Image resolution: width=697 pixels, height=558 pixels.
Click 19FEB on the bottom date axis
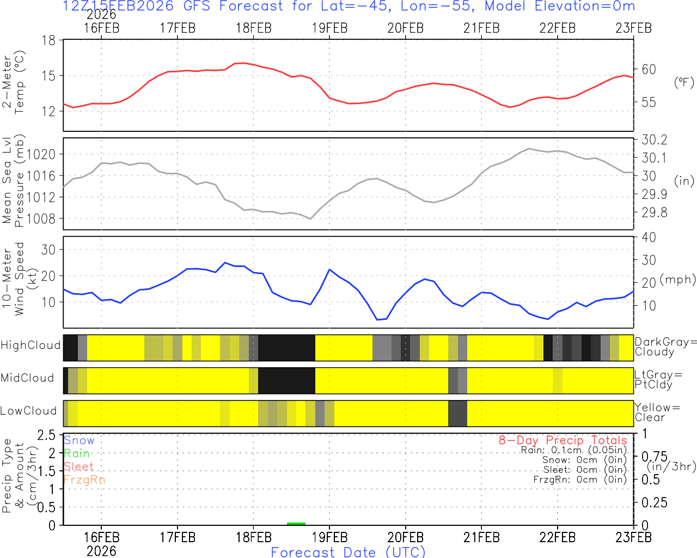click(x=329, y=537)
